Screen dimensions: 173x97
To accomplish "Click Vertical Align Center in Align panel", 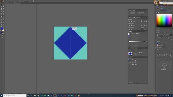I will [x=144, y=21].
